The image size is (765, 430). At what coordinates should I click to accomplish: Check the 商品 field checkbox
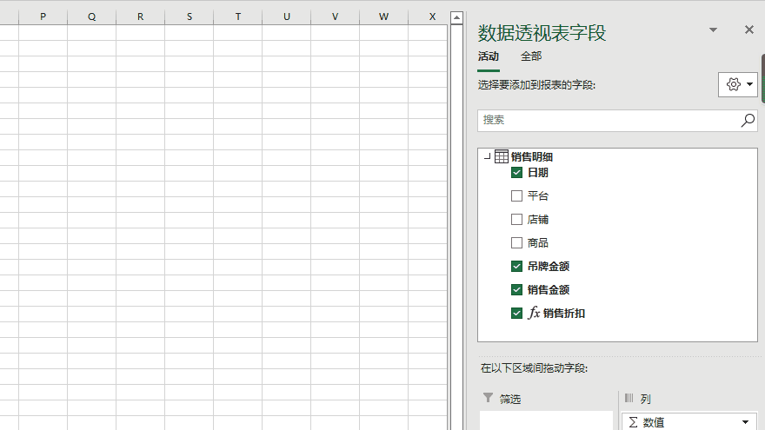point(516,242)
